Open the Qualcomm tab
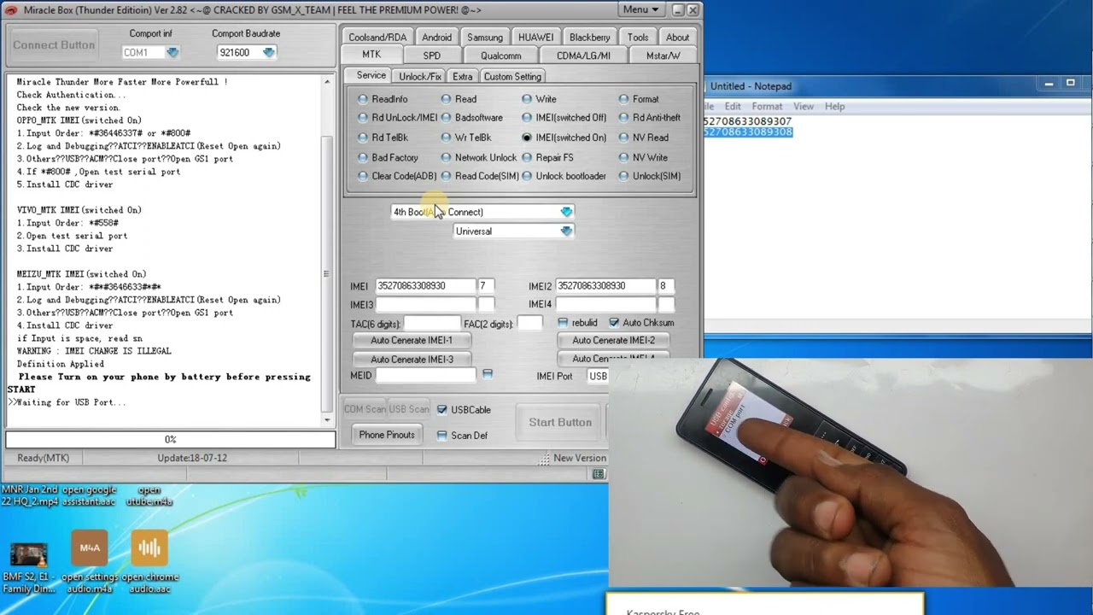The width and height of the screenshot is (1093, 615). [500, 56]
